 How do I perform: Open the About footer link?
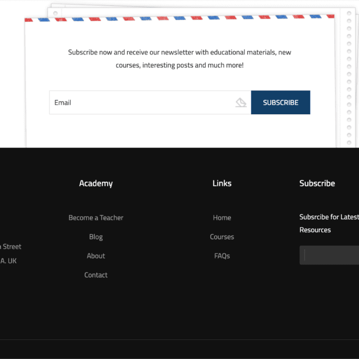pos(96,256)
